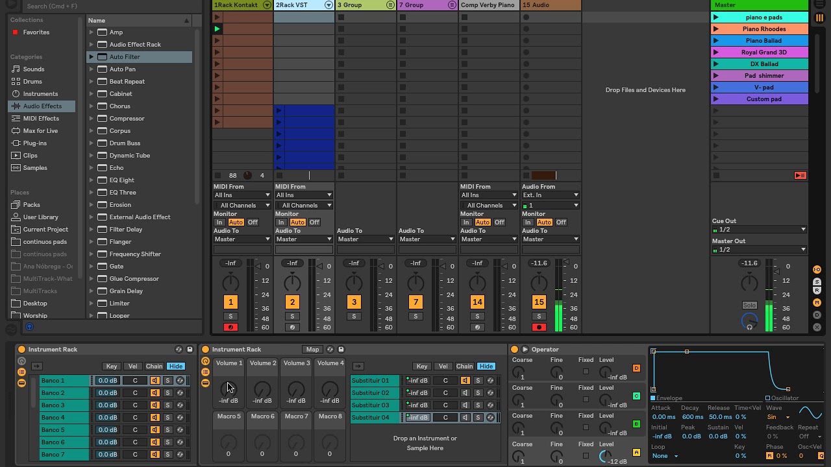The image size is (831, 467).
Task: Show Key zone editor in first rack
Action: coord(112,366)
